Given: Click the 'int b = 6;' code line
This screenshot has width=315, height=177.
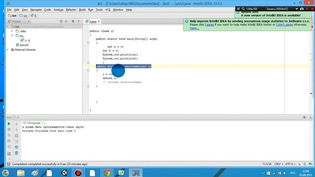Looking at the screenshot, I should (110, 51).
